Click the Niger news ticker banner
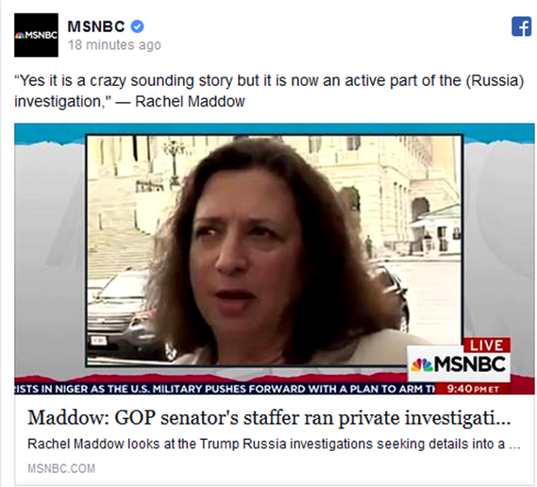 tap(225, 389)
